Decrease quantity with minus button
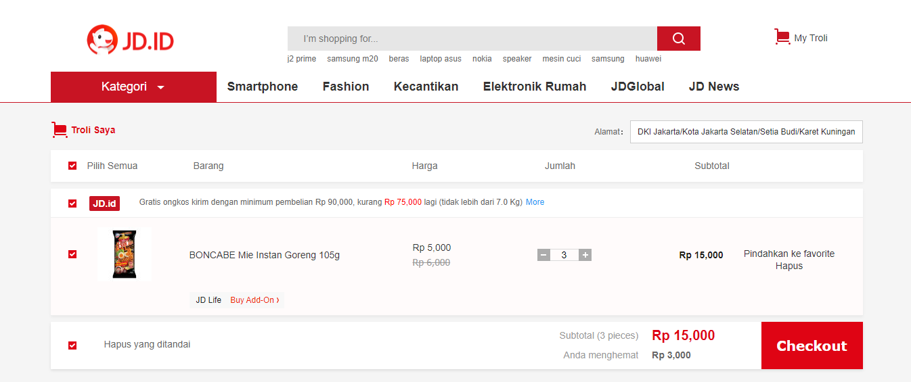911x382 pixels. [x=543, y=255]
